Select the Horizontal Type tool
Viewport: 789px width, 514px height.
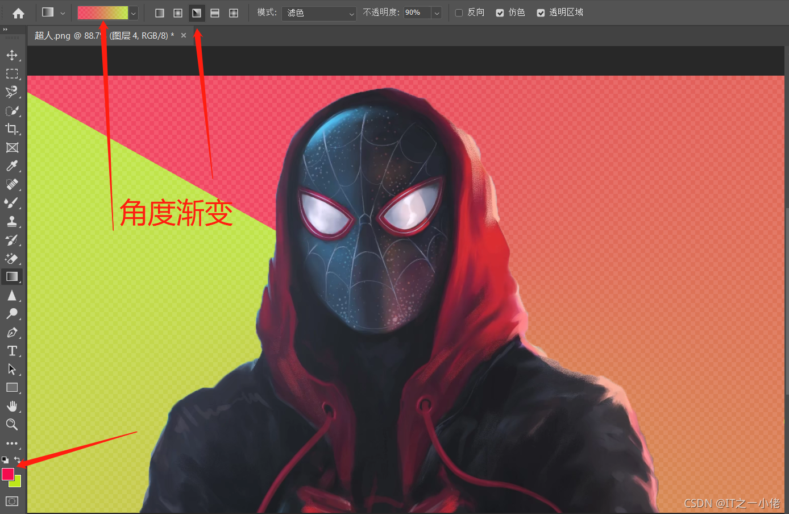point(12,351)
